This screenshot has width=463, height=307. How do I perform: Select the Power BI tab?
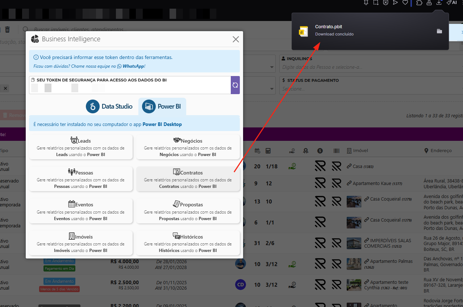(163, 106)
